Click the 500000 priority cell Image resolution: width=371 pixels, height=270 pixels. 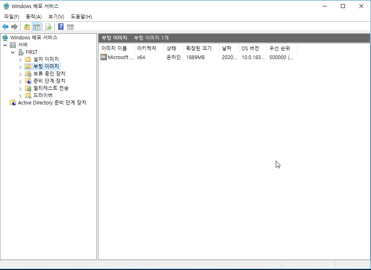(281, 57)
